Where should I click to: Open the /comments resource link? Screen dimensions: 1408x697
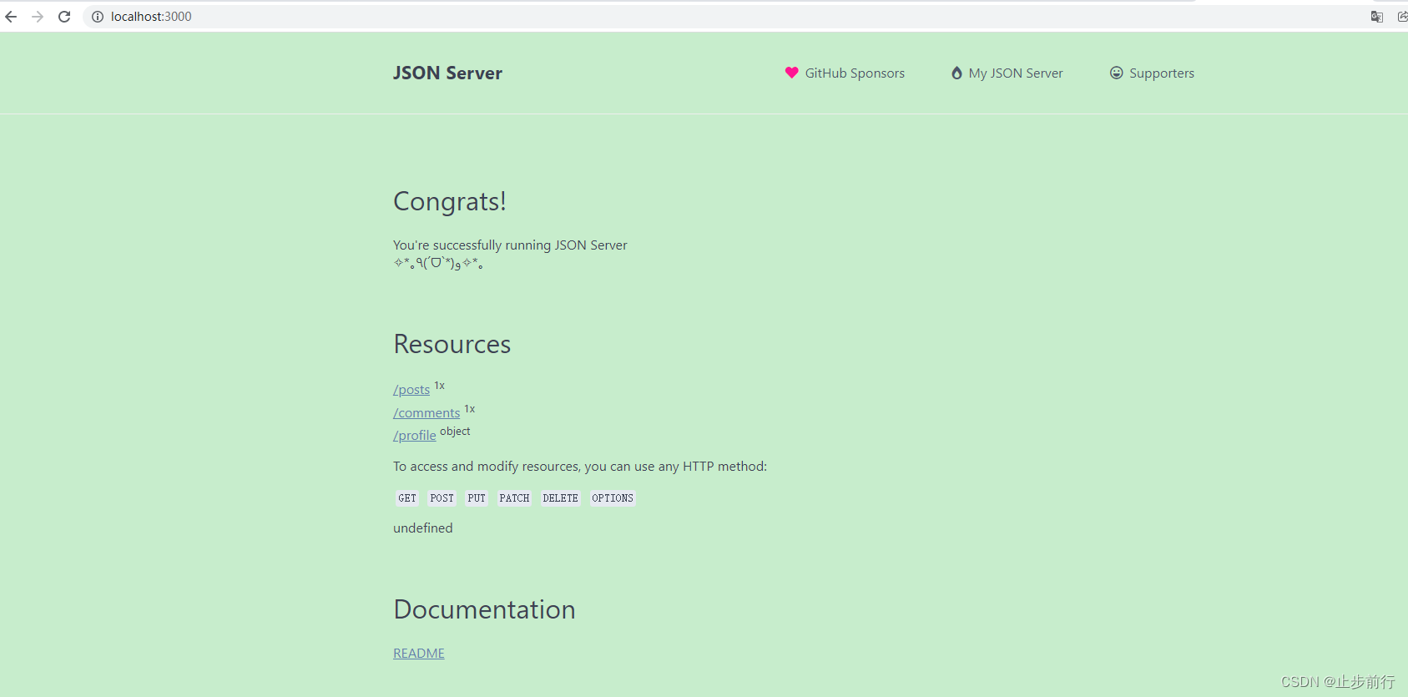(x=426, y=413)
